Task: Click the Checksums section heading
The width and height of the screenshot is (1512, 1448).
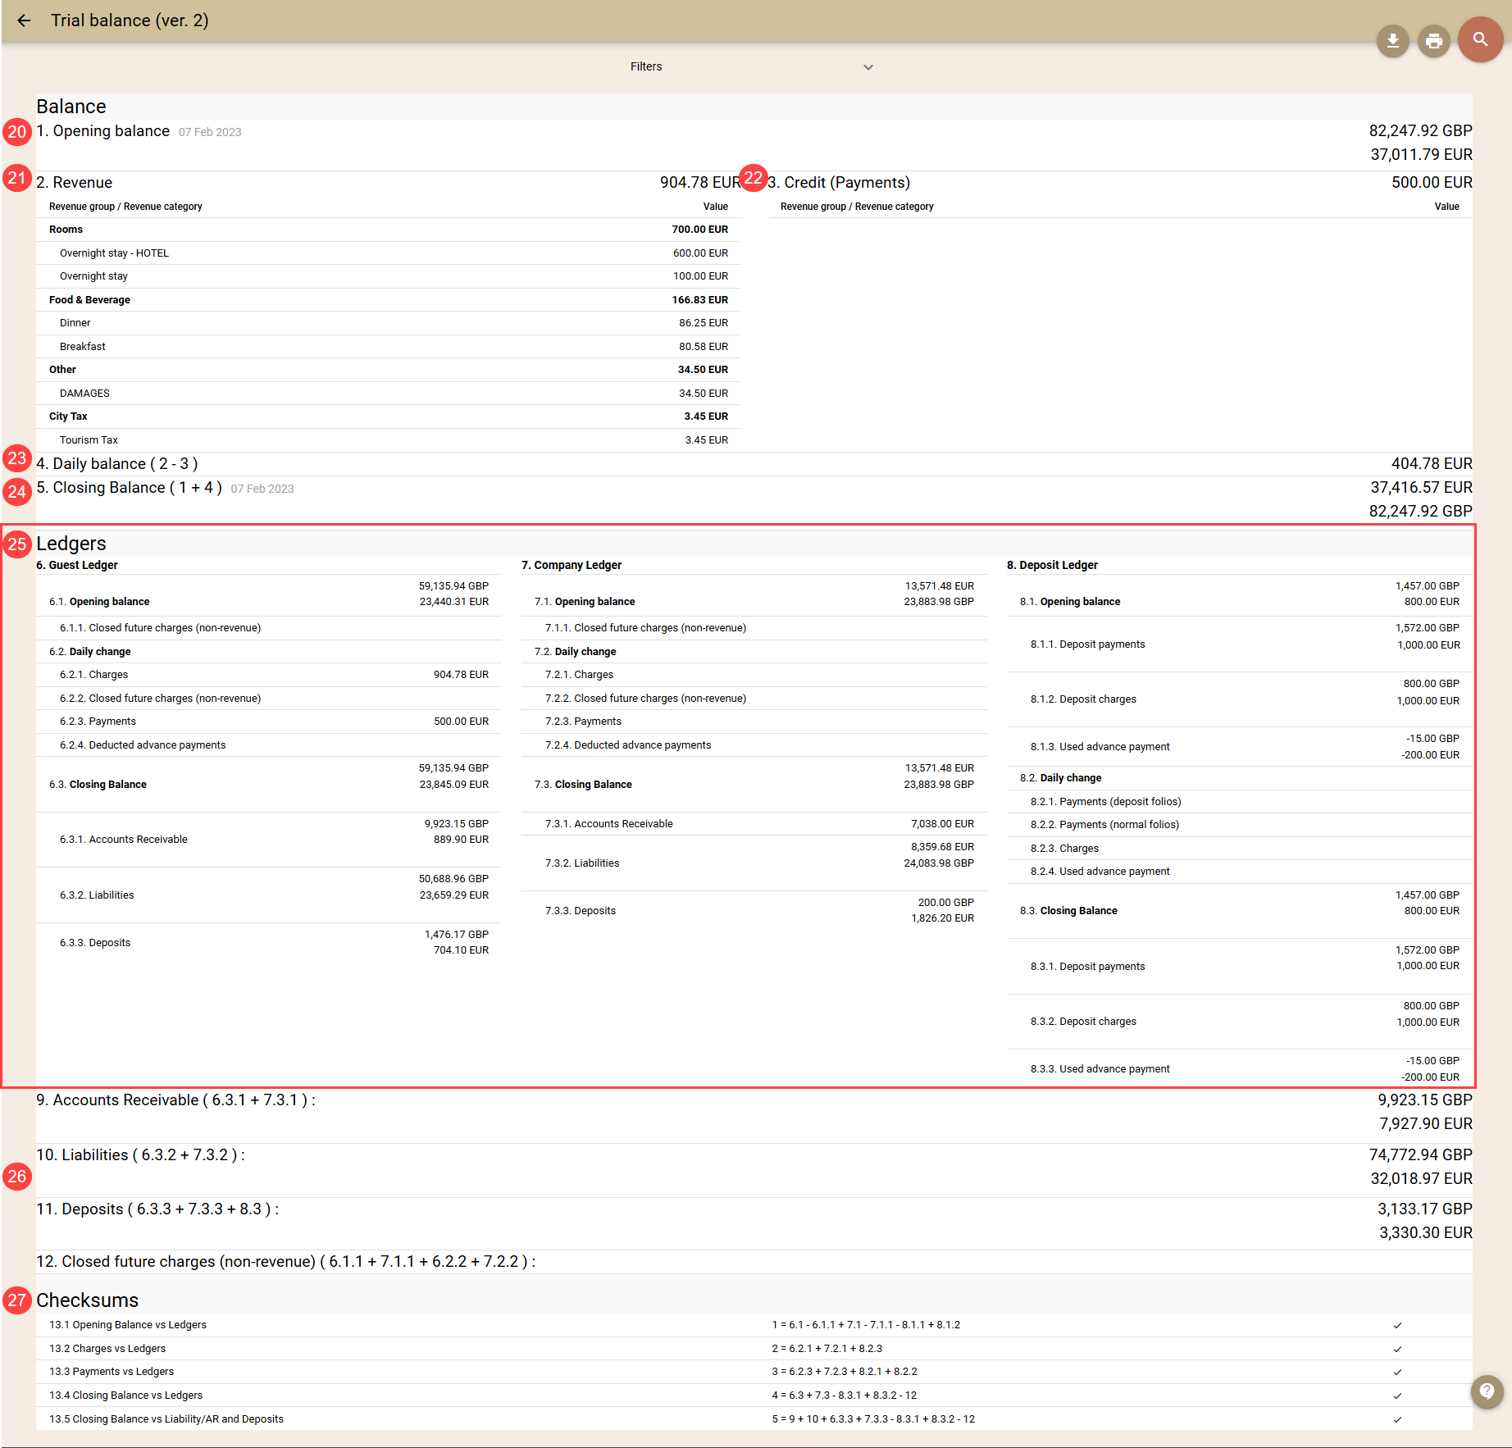Action: click(x=87, y=1300)
